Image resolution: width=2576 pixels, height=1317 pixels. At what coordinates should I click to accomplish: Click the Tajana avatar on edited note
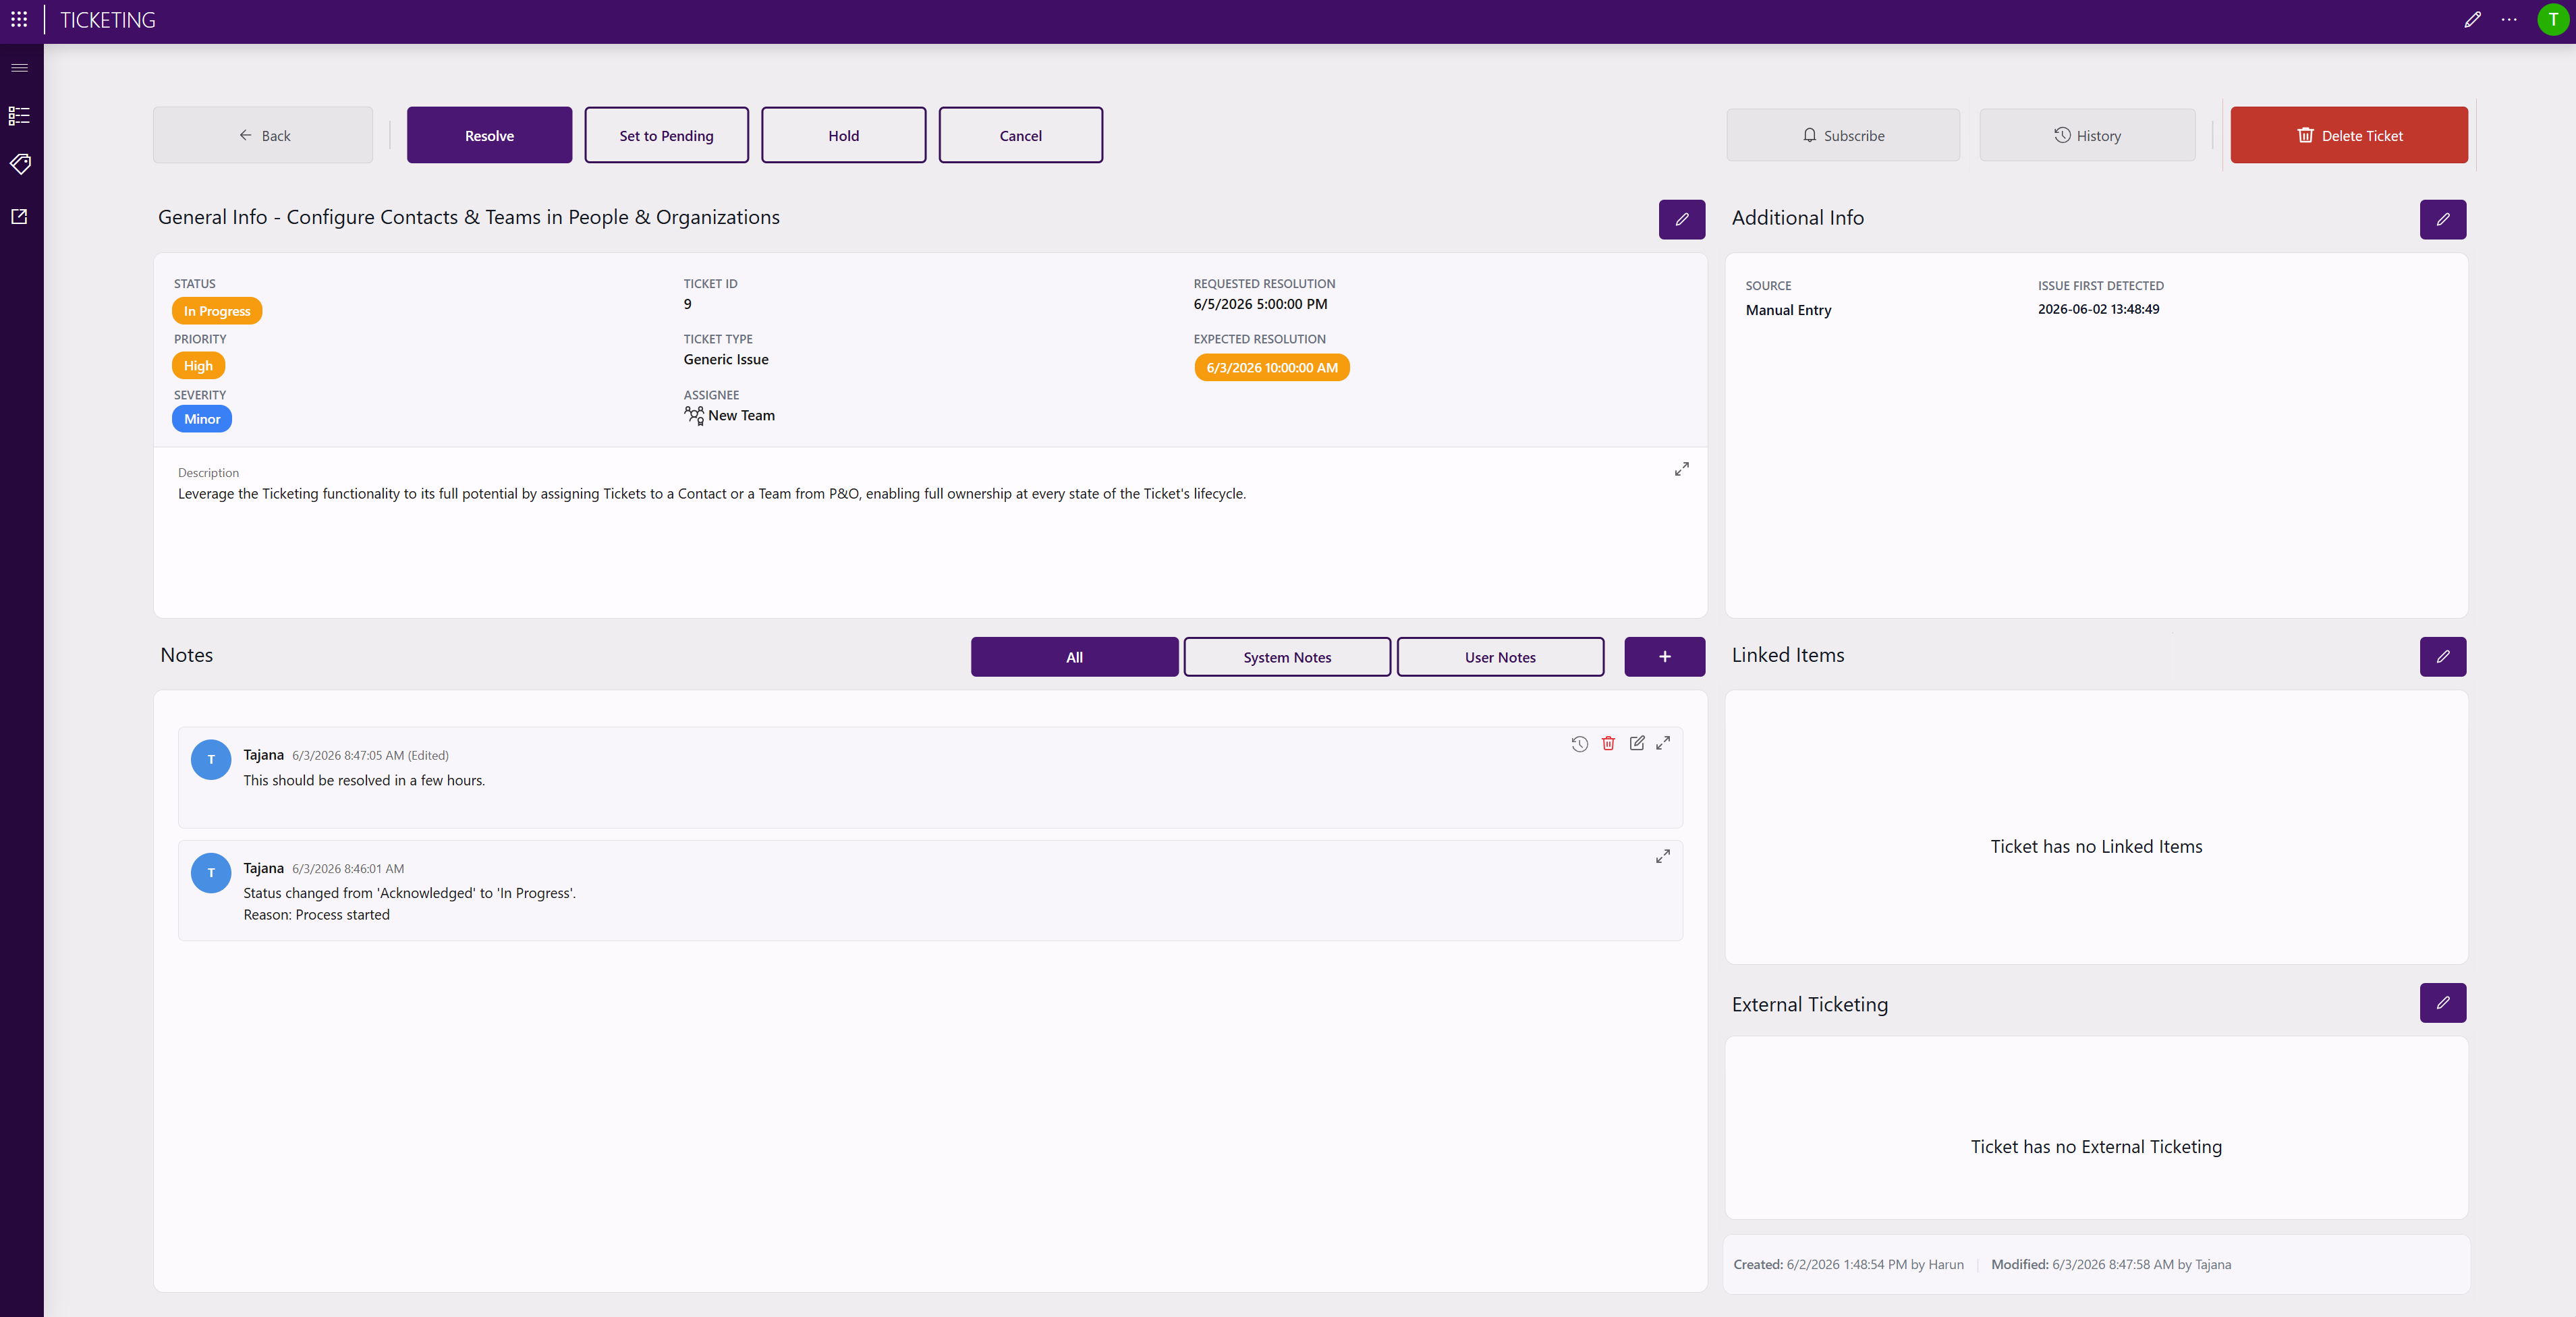coord(211,759)
